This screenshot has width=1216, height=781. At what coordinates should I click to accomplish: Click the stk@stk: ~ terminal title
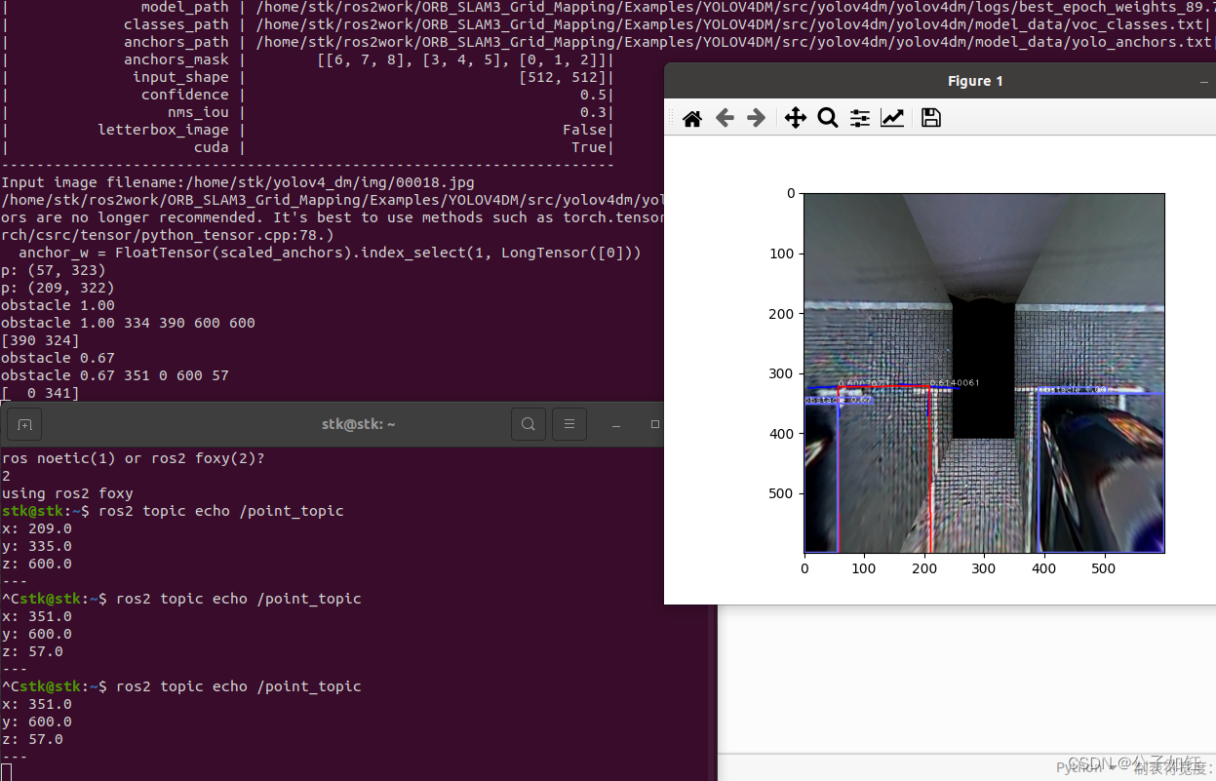(359, 424)
